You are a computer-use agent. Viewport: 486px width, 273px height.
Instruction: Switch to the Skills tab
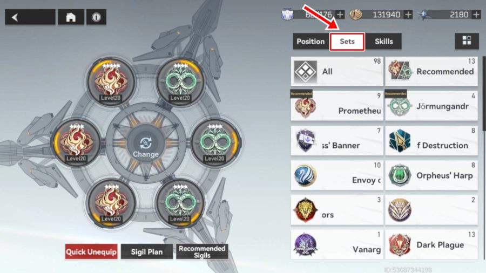pyautogui.click(x=384, y=42)
